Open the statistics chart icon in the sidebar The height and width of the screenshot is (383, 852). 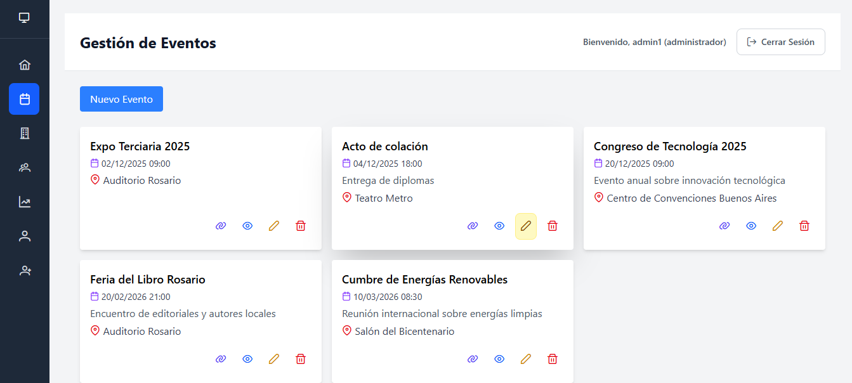pos(24,202)
